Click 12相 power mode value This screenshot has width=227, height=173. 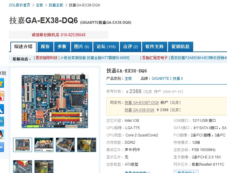point(196,143)
